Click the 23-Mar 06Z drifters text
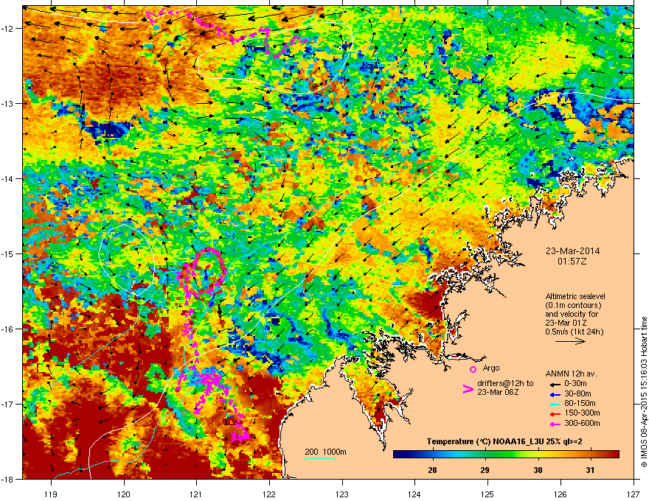649x501 pixels. (x=498, y=392)
